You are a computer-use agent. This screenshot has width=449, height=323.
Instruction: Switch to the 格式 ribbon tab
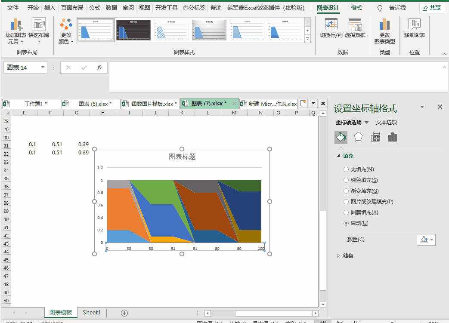pyautogui.click(x=356, y=8)
